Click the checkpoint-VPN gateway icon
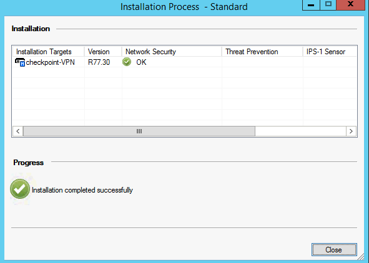Image resolution: width=369 pixels, height=263 pixels. click(x=20, y=62)
